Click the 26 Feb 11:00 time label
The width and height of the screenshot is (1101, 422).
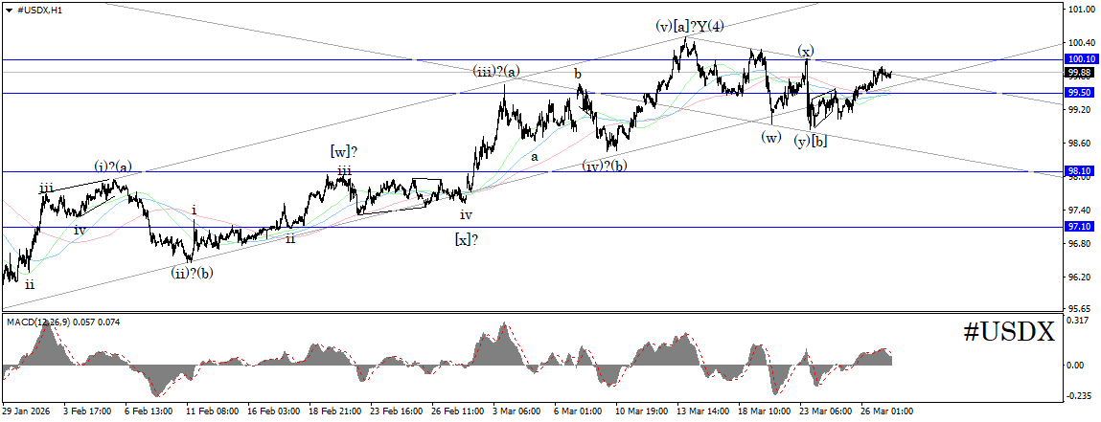456,411
